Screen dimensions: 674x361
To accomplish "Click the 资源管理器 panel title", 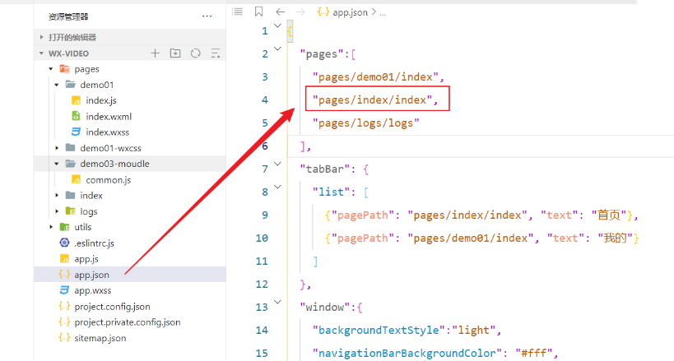I will point(68,16).
